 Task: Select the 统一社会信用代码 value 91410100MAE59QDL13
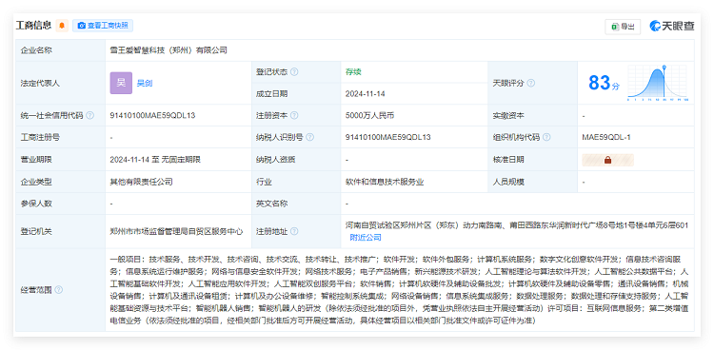pyautogui.click(x=152, y=116)
